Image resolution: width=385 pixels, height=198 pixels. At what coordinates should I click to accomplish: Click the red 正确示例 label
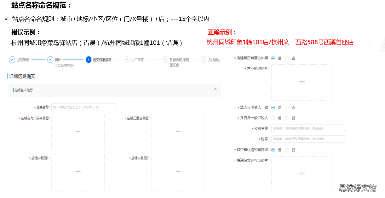click(x=222, y=32)
